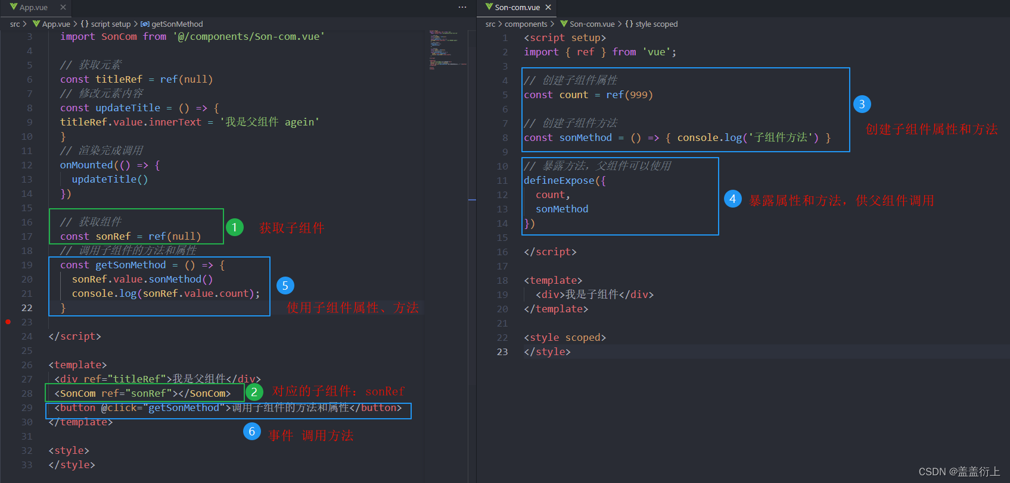
Task: Click '<script setup>' on Son-com.vue line 1
Action: (565, 37)
